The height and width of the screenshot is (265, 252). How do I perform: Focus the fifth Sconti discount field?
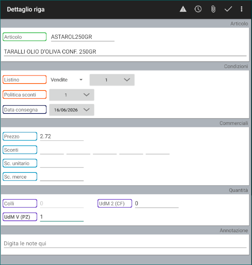tap(158, 150)
